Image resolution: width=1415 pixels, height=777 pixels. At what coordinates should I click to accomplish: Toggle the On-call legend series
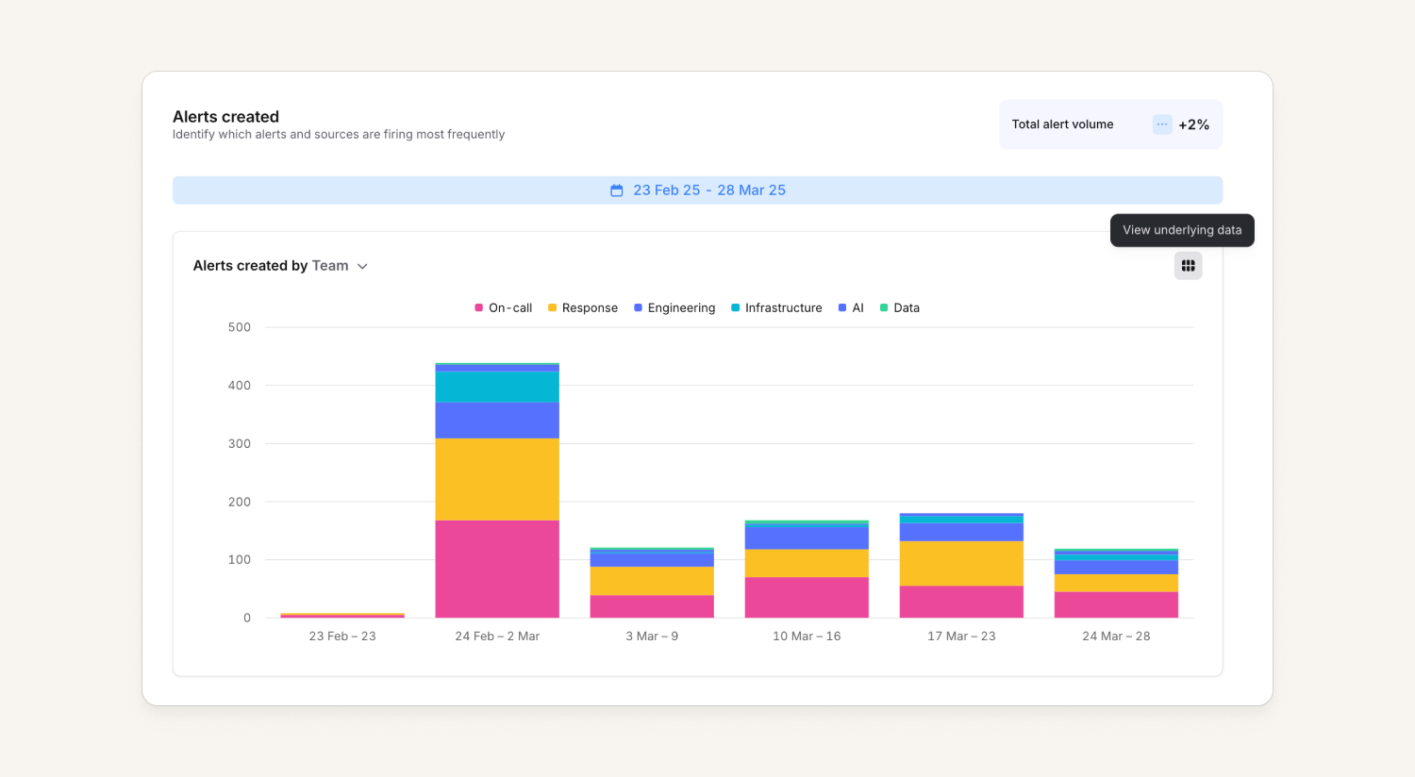(504, 308)
